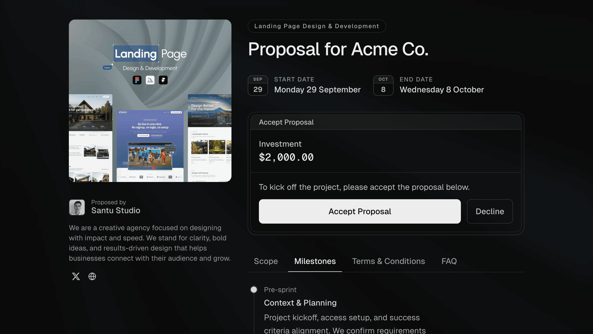593x334 pixels.
Task: Open the Terms & Conditions tab
Action: click(x=388, y=261)
